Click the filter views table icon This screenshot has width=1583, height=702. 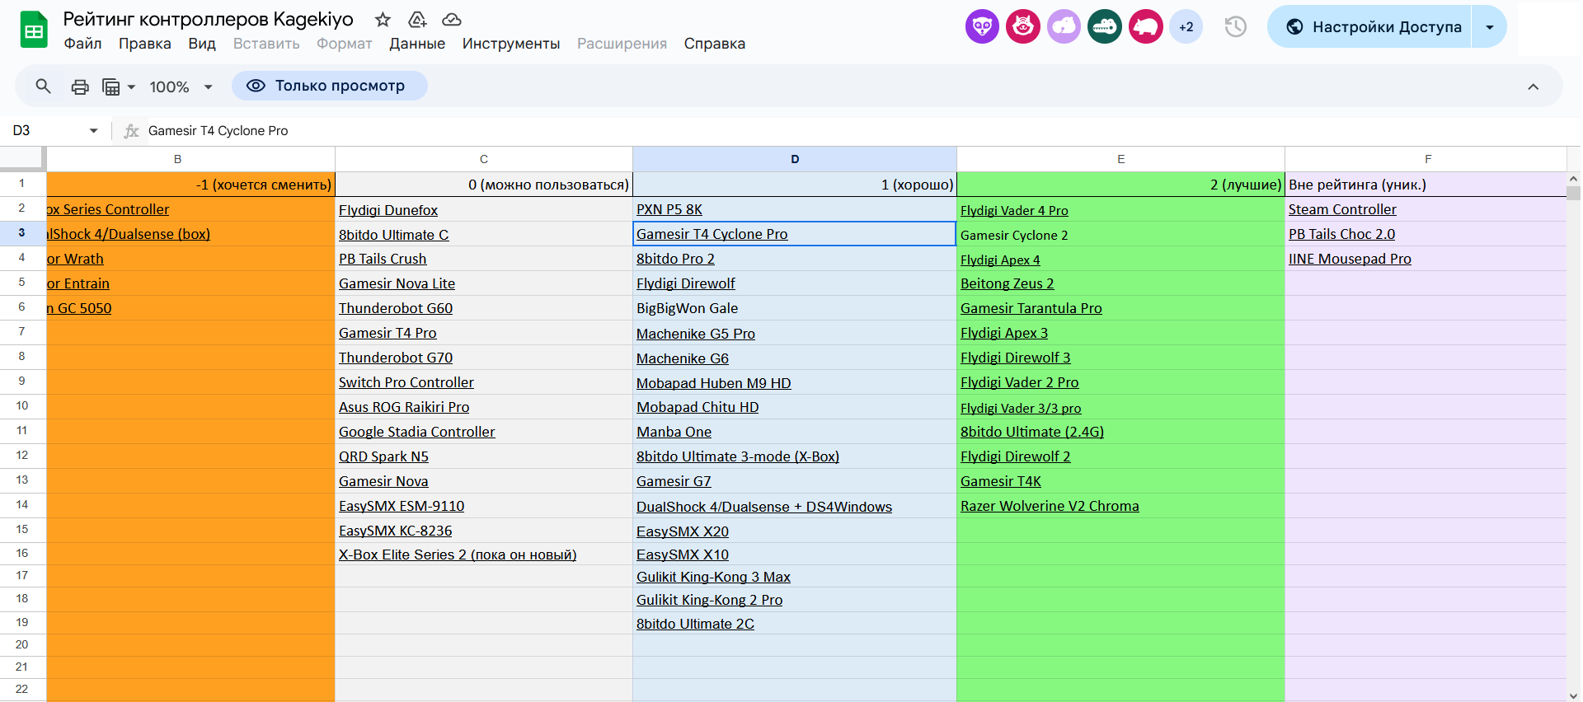click(111, 87)
